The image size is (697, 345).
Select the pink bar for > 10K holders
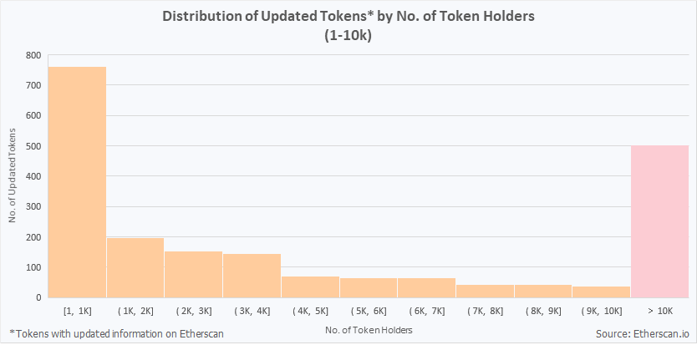[x=659, y=221]
